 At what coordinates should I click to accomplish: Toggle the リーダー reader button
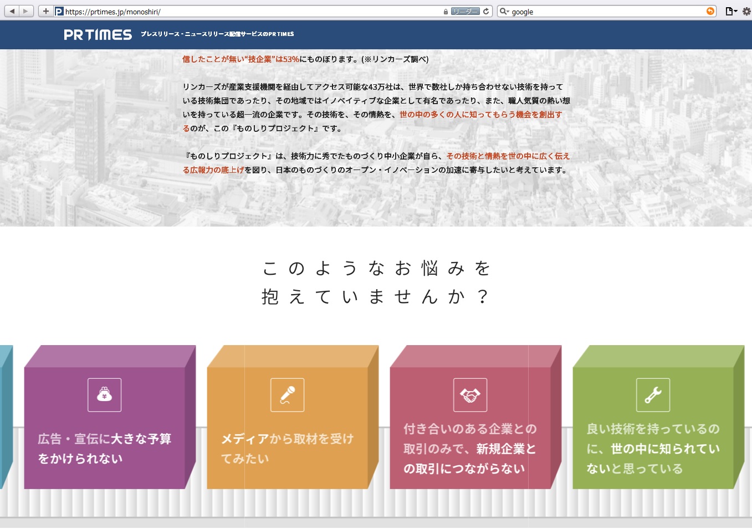pos(465,11)
